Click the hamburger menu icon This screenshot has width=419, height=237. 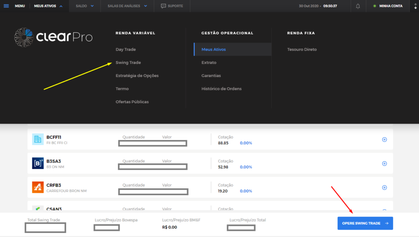[6, 6]
